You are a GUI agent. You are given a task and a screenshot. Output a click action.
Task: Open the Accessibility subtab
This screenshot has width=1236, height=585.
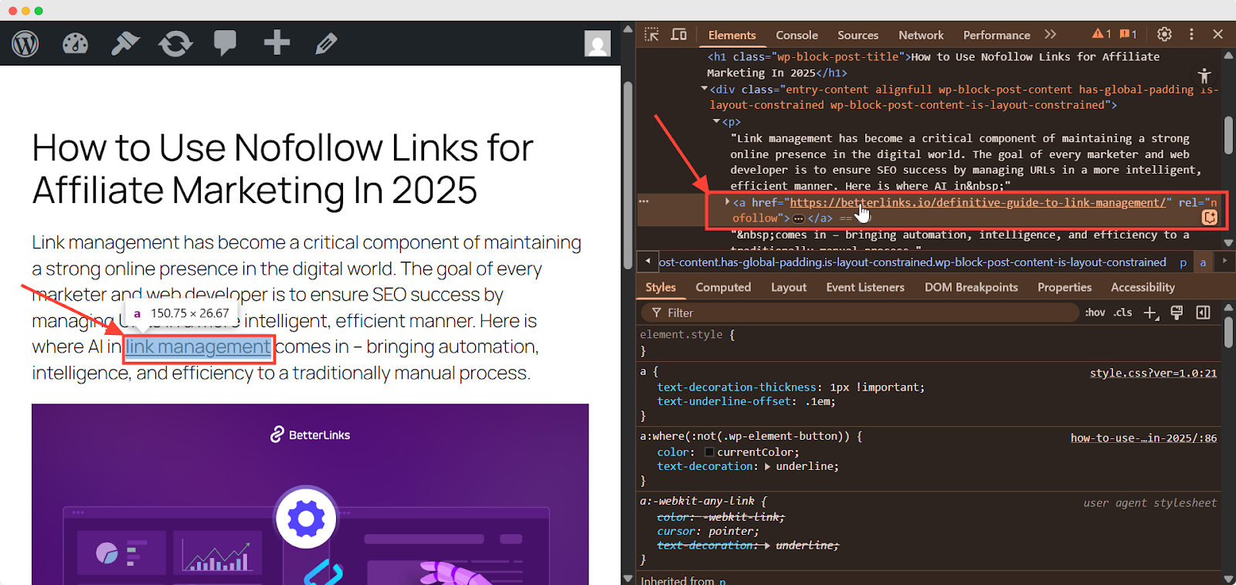click(x=1143, y=287)
